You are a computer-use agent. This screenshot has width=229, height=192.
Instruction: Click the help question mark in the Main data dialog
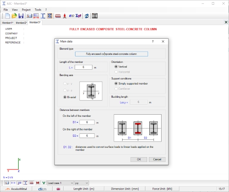(153, 41)
